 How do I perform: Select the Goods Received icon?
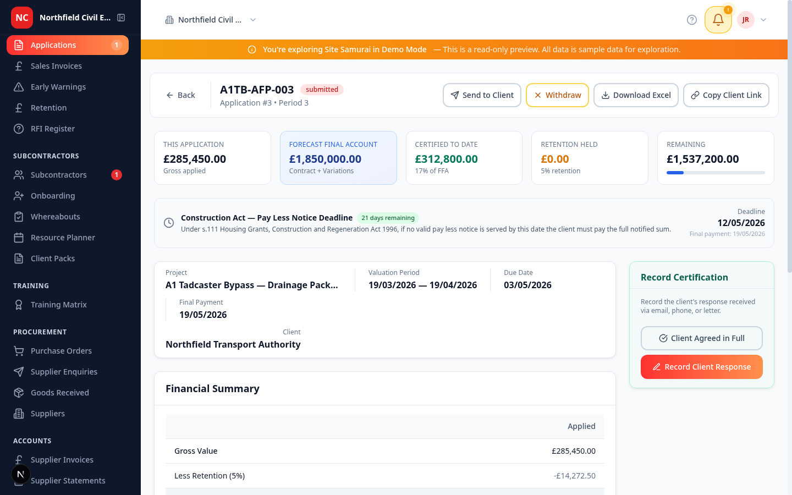[x=19, y=392]
